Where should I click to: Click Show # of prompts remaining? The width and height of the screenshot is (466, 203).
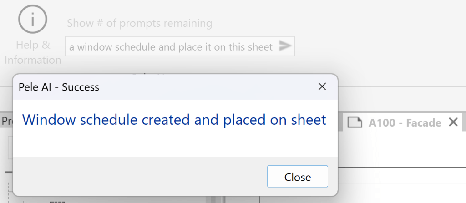point(139,23)
